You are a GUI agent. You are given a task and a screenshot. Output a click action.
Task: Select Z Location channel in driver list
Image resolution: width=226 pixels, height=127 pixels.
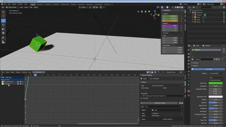click(x=7, y=84)
